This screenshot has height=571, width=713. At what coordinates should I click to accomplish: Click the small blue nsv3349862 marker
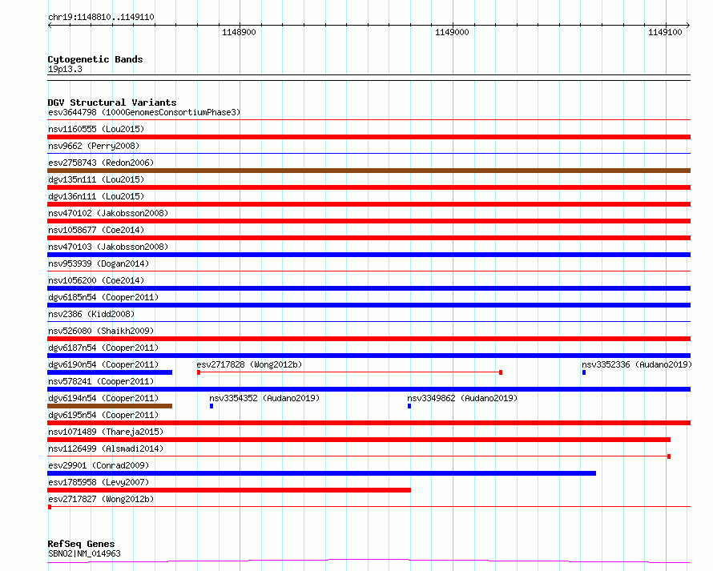point(409,406)
